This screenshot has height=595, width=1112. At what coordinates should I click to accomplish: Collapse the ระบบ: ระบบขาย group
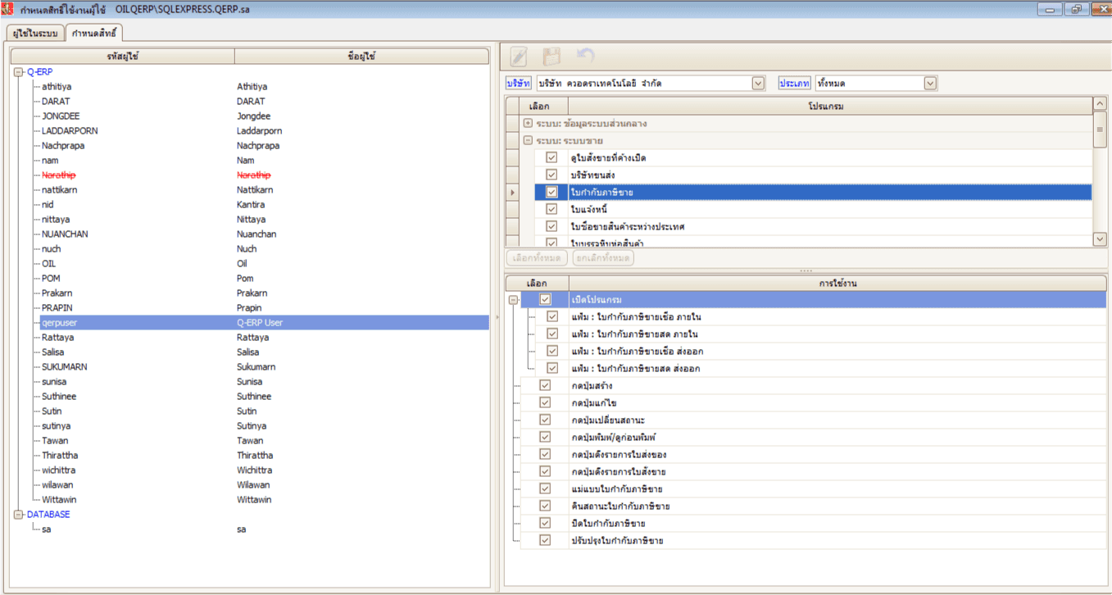point(529,141)
